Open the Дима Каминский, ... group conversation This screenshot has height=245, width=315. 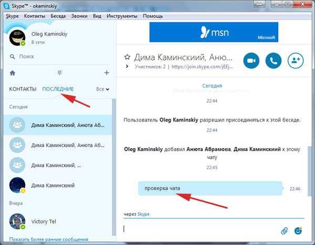point(58,165)
